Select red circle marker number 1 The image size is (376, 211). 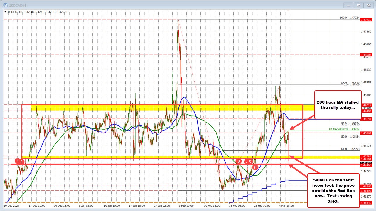(x=18, y=161)
